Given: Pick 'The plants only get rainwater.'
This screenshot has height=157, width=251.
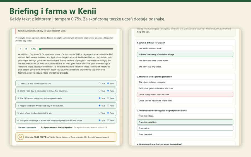Looking at the screenshot, I should (185, 82).
